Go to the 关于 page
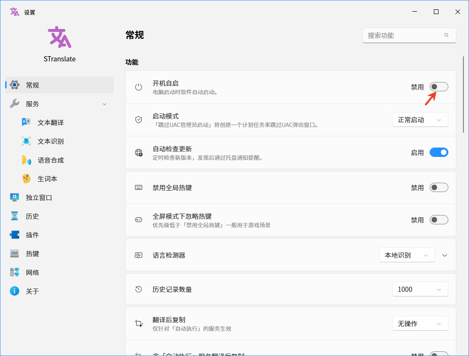The image size is (469, 356). tap(32, 291)
